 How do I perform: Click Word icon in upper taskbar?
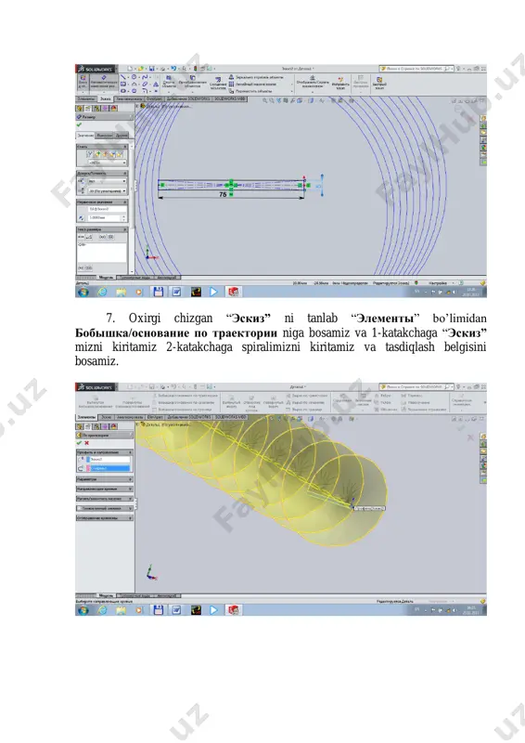(x=176, y=292)
